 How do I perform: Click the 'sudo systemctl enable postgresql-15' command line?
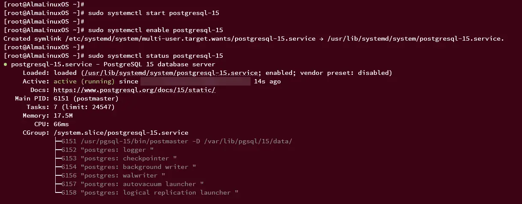[155, 30]
